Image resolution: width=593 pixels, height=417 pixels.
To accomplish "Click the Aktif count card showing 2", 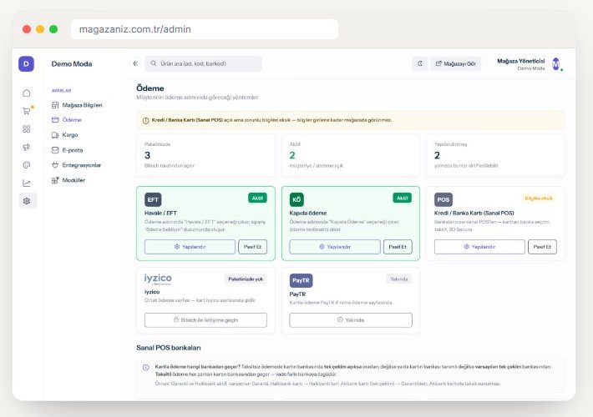I will tap(351, 155).
